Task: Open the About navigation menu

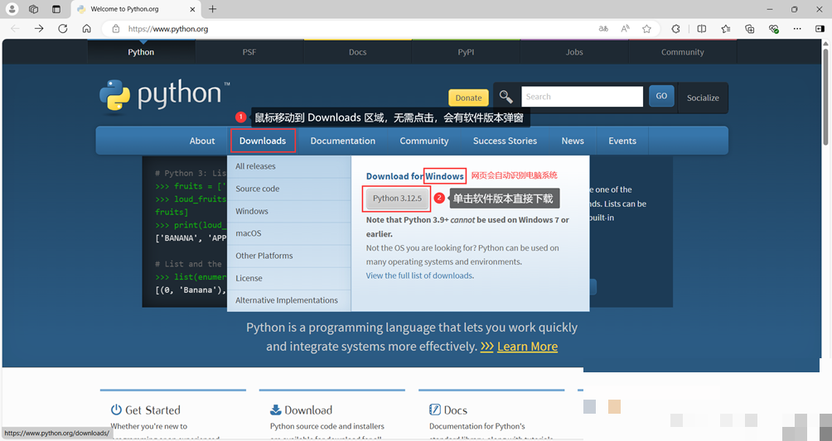Action: coord(202,141)
